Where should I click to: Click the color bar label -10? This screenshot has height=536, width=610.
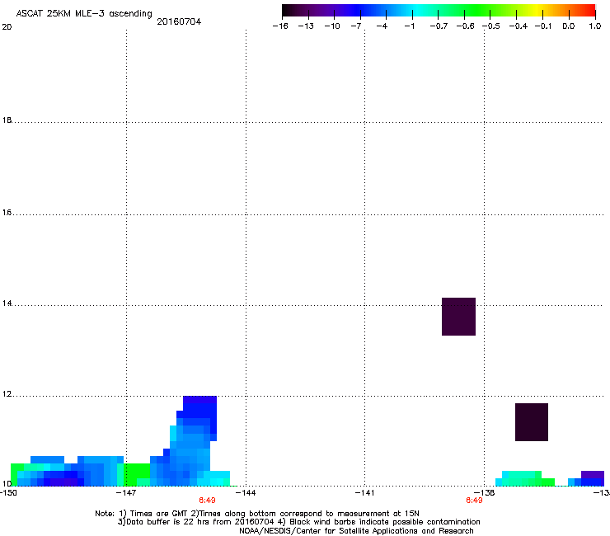coord(332,26)
